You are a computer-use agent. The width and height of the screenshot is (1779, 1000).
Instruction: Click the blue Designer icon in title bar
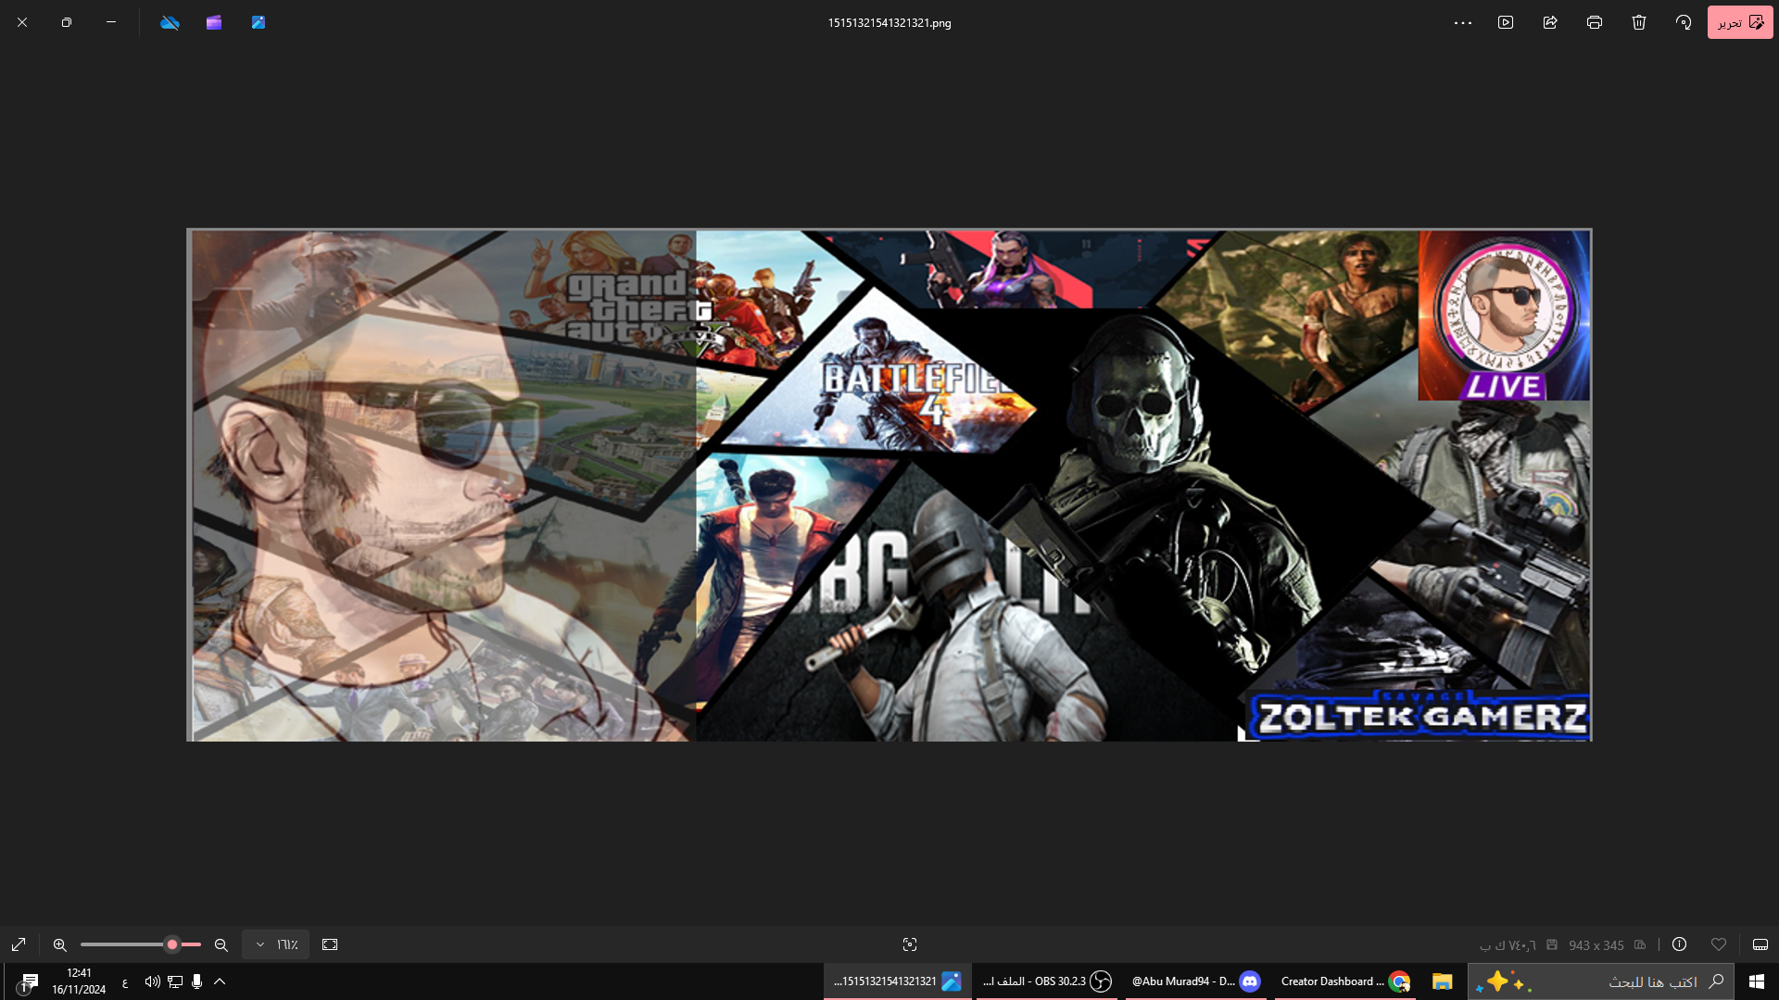pyautogui.click(x=259, y=22)
